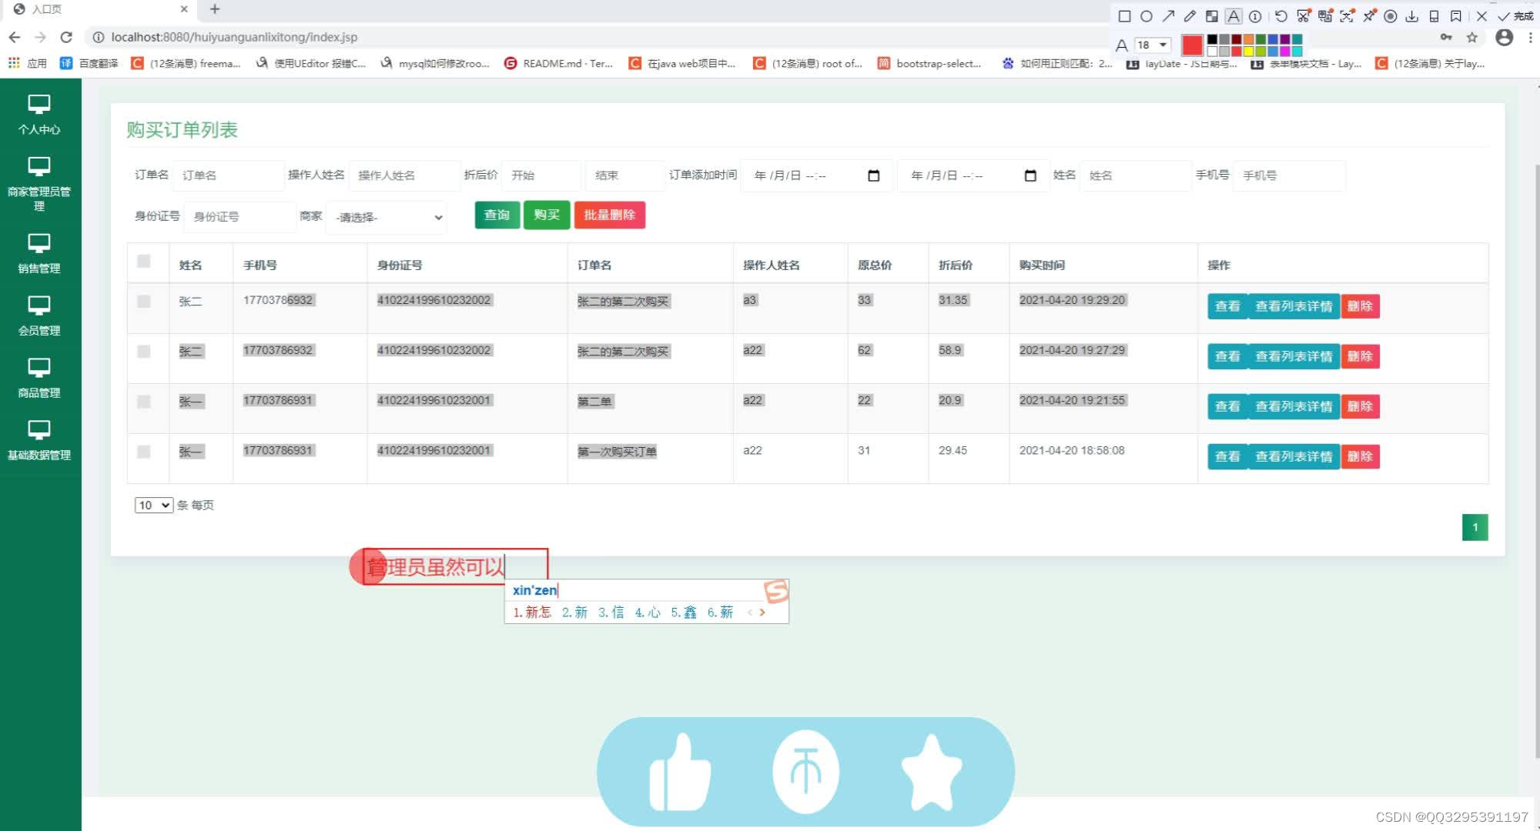Open 会员管理 in the sidebar
Image resolution: width=1540 pixels, height=831 pixels.
tap(39, 316)
